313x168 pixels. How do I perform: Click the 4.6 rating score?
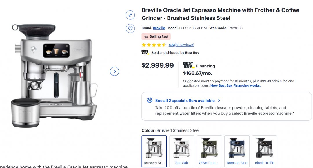pyautogui.click(x=171, y=45)
